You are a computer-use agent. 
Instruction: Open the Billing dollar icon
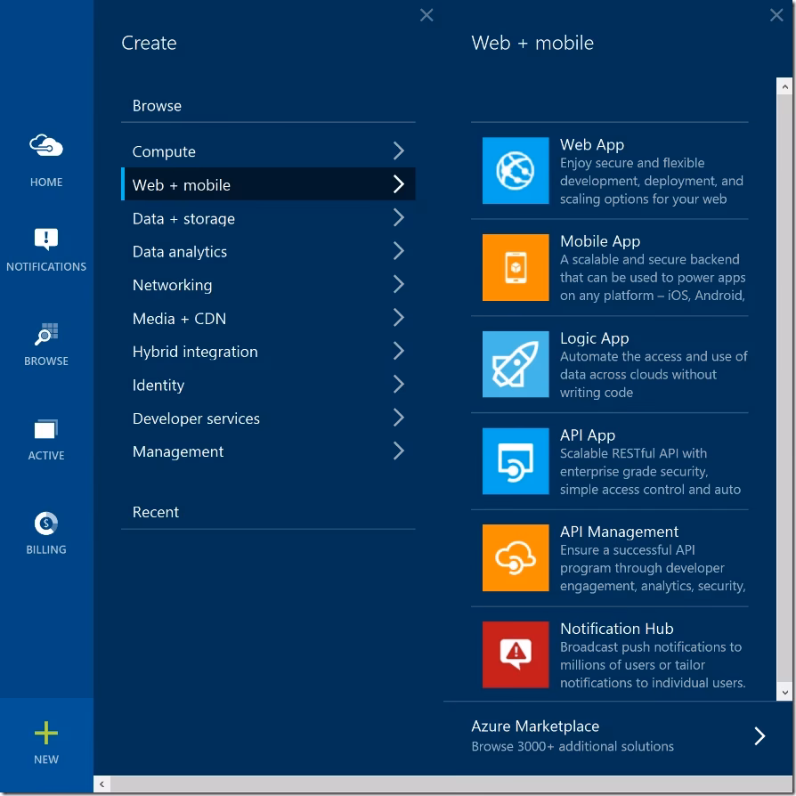coord(46,524)
